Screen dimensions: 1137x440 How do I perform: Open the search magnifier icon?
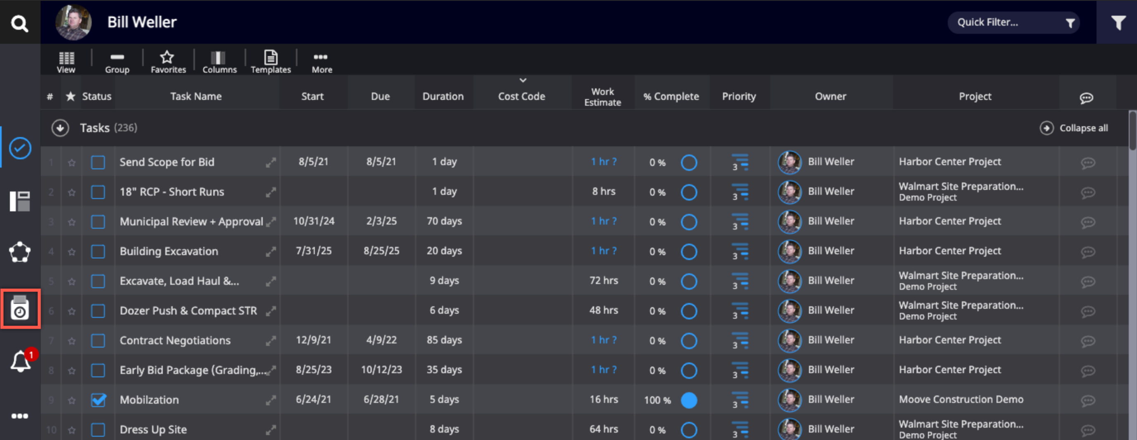[x=19, y=23]
